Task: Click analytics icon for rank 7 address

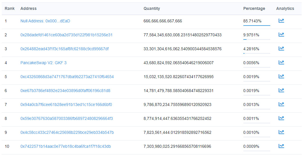Action: [x=281, y=104]
